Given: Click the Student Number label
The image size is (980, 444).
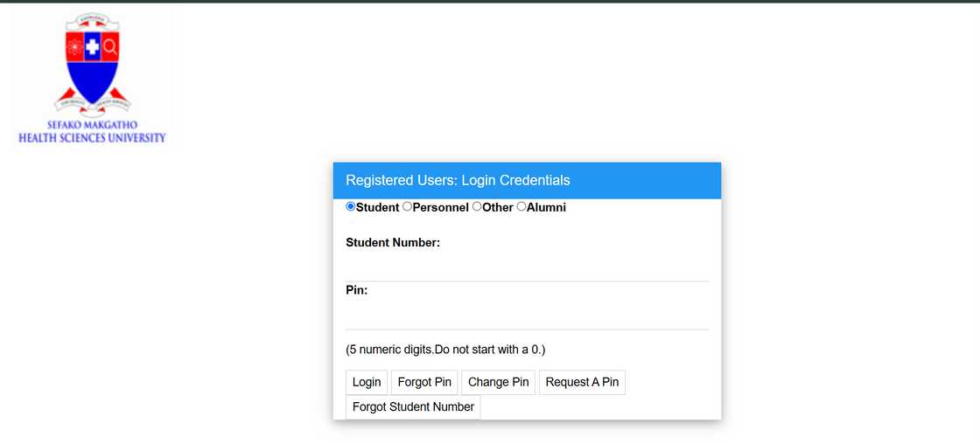Looking at the screenshot, I should [x=393, y=242].
